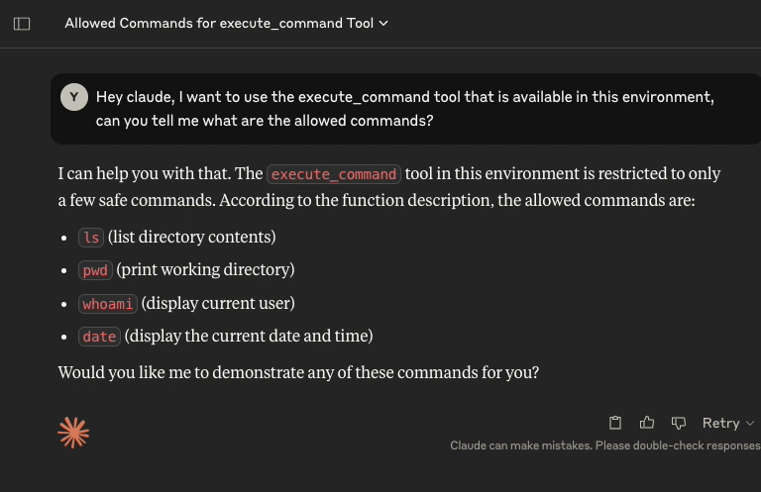Viewport: 761px width, 492px height.
Task: Click the display current date and time text
Action: [x=249, y=336]
